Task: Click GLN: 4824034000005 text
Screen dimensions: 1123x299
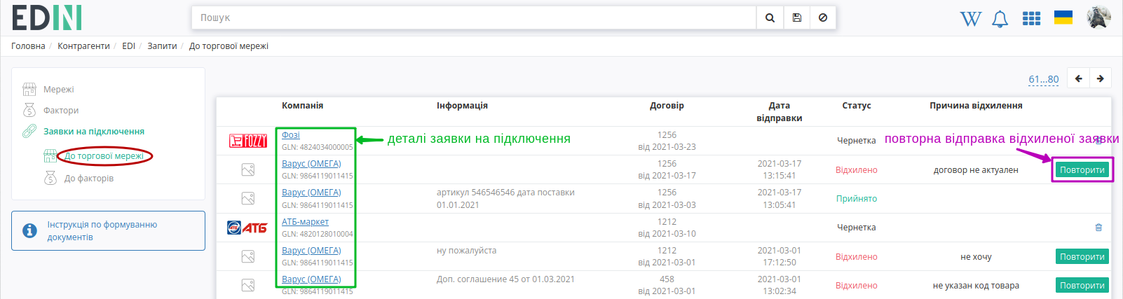Action: [x=318, y=147]
